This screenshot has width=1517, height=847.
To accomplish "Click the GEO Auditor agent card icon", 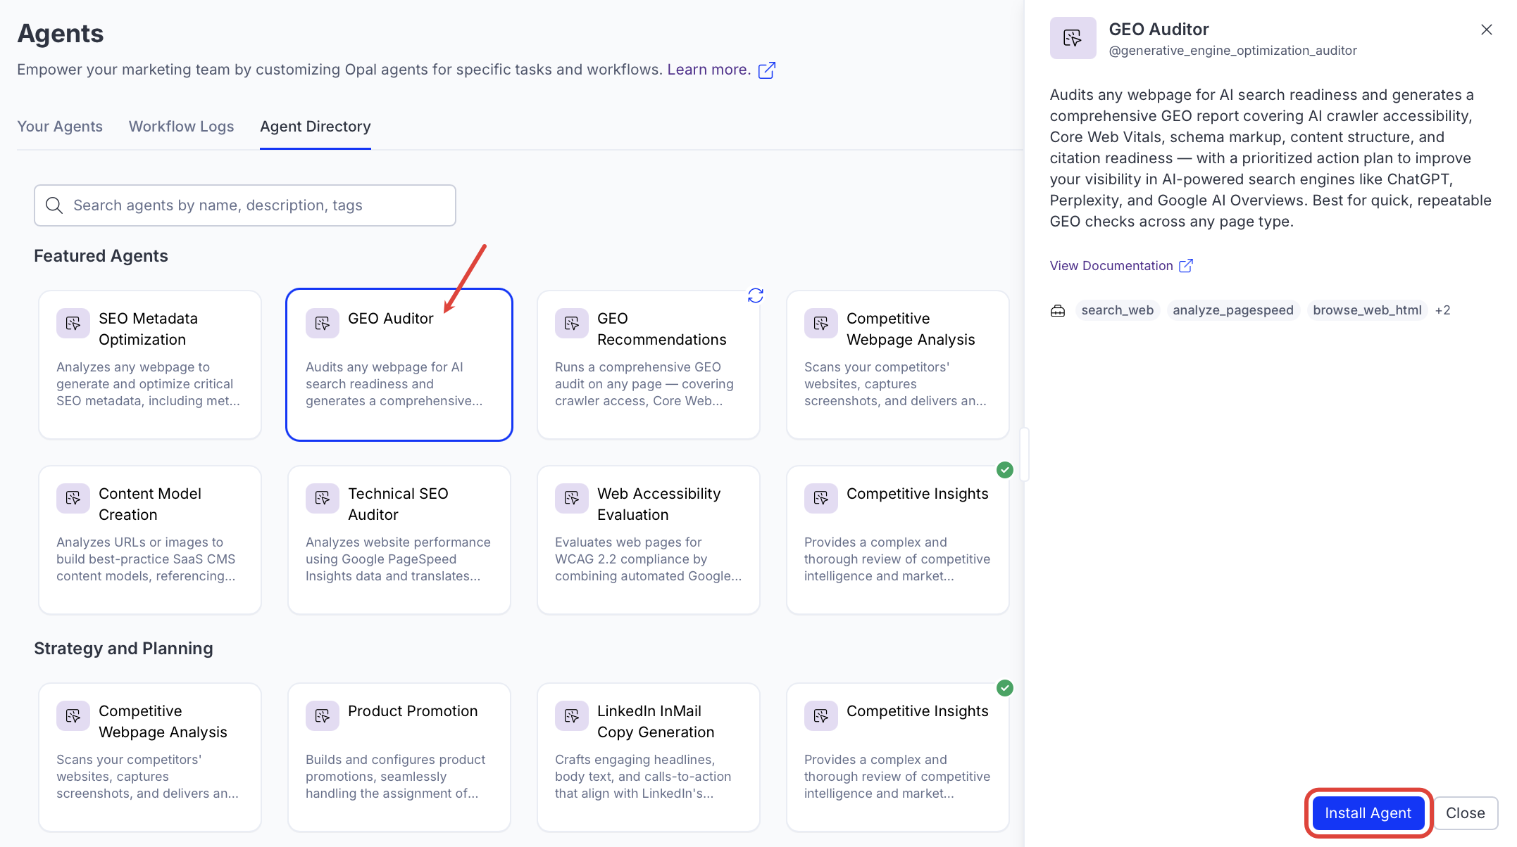I will click(323, 323).
